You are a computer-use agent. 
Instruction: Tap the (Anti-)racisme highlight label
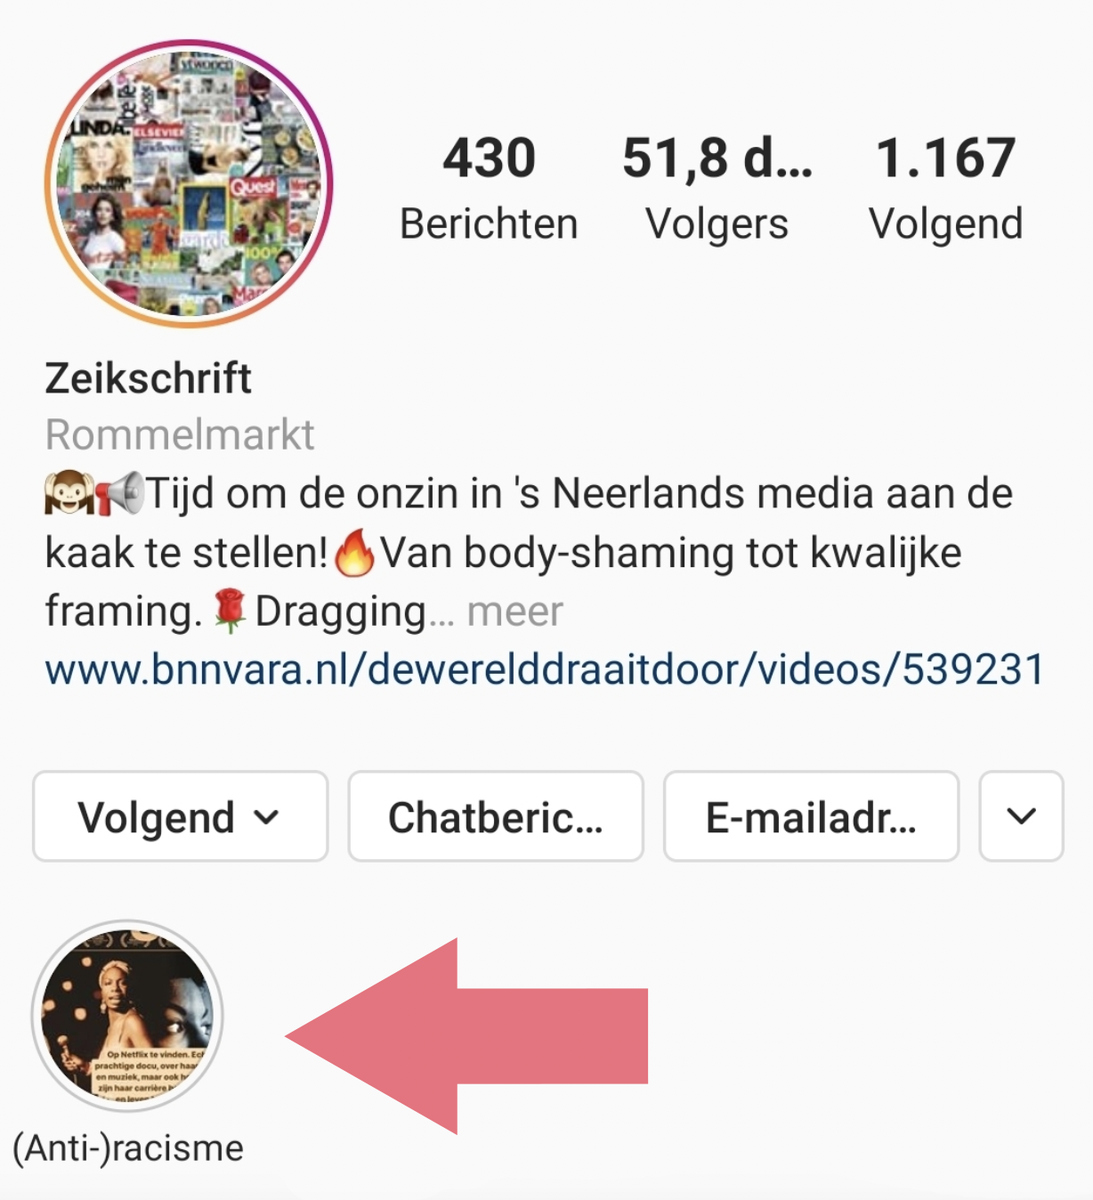click(128, 1148)
